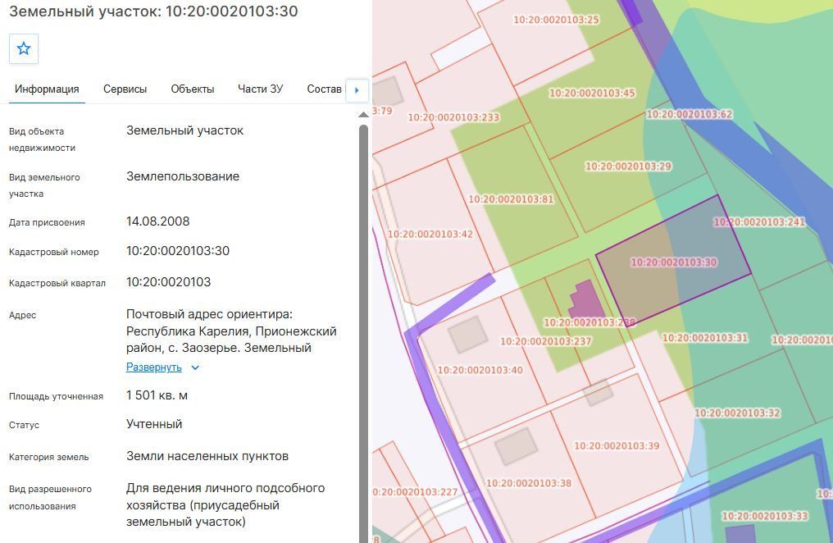Select status value Учтенный
This screenshot has height=543, width=833.
point(154,424)
